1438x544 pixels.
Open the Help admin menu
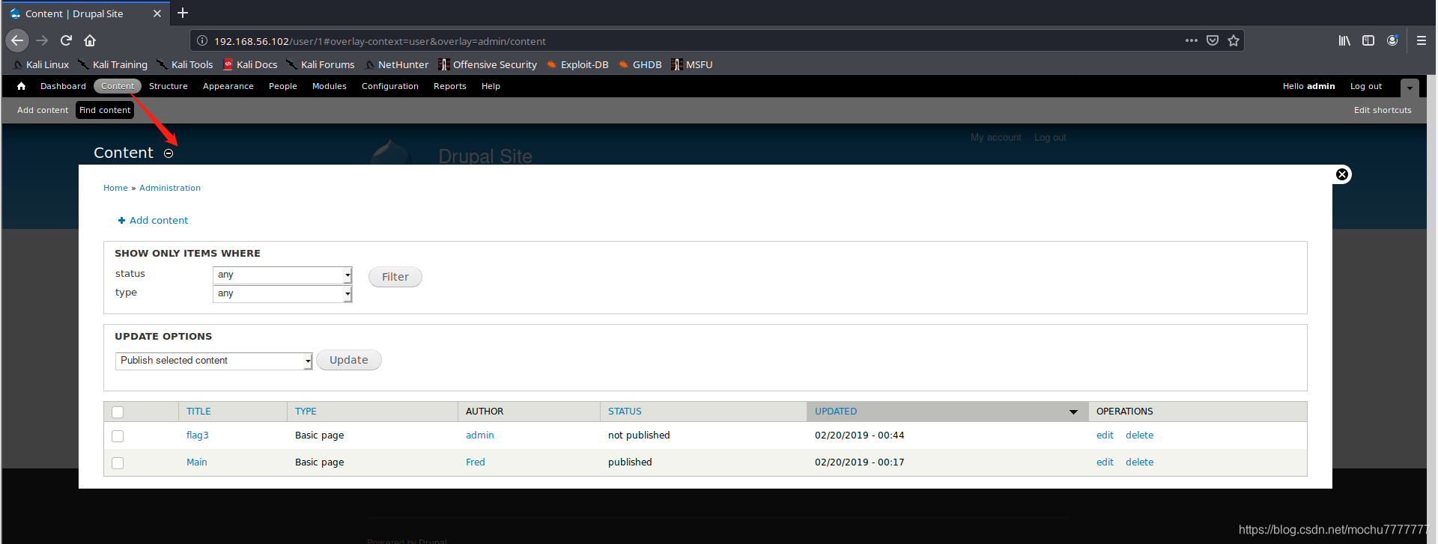click(x=491, y=86)
